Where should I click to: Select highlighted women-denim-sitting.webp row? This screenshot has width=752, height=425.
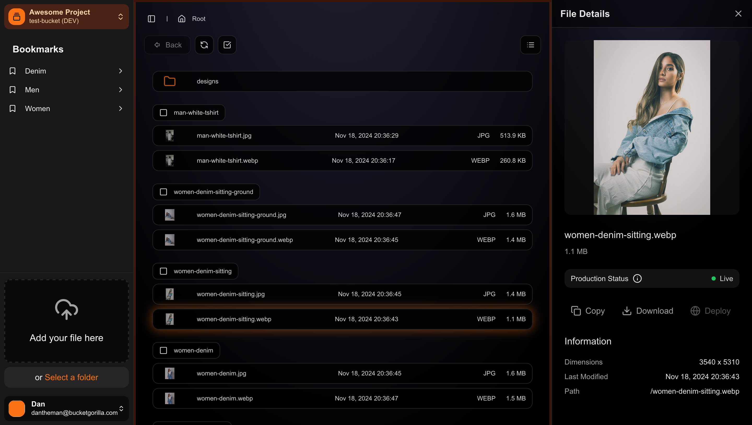click(x=342, y=319)
